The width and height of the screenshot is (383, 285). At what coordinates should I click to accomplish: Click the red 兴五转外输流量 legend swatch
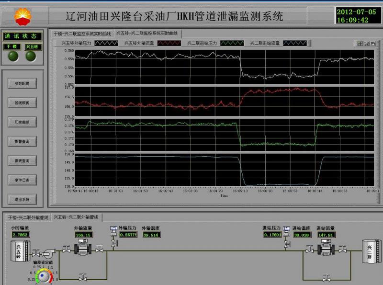pyautogui.click(x=169, y=43)
